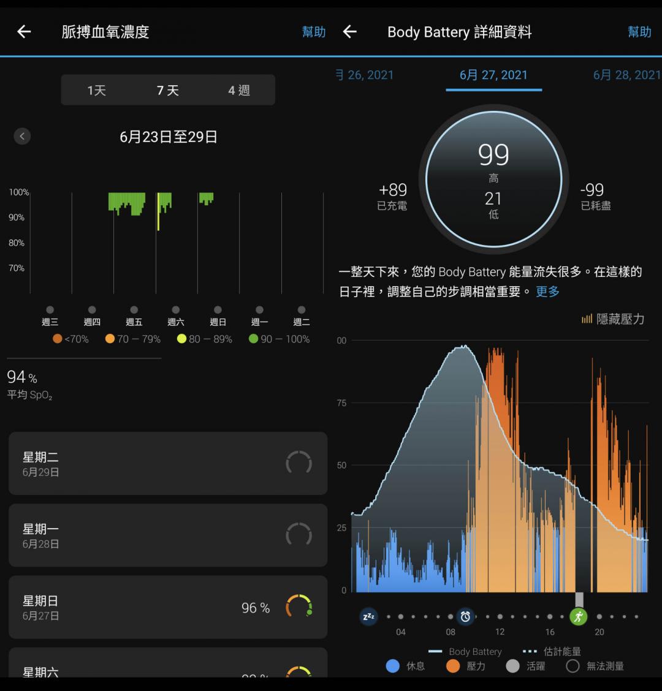Switch to 6月 26, 2021 date tab
Image resolution: width=662 pixels, height=691 pixels.
tap(365, 75)
